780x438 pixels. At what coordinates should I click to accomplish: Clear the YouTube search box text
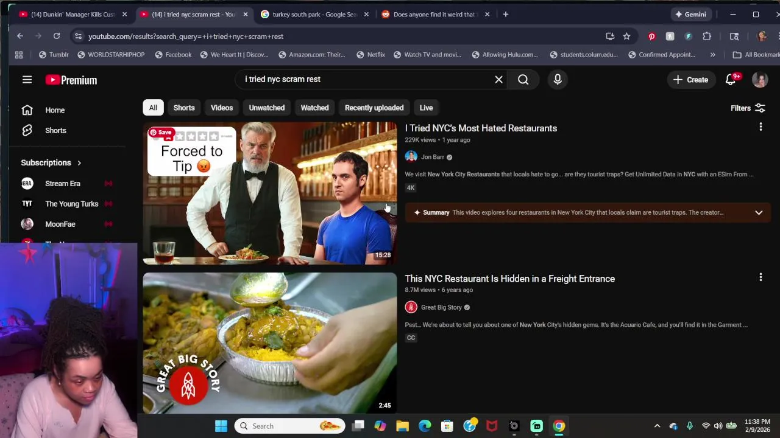(x=498, y=79)
